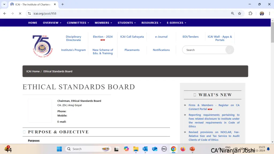
Task: Open the Windows Start menu
Action: point(59,149)
